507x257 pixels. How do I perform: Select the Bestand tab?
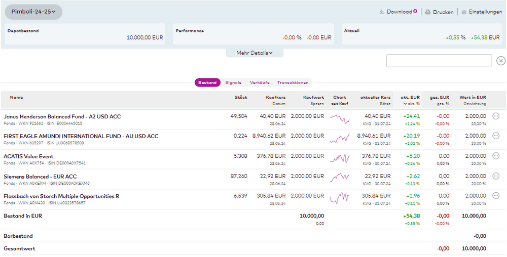207,82
